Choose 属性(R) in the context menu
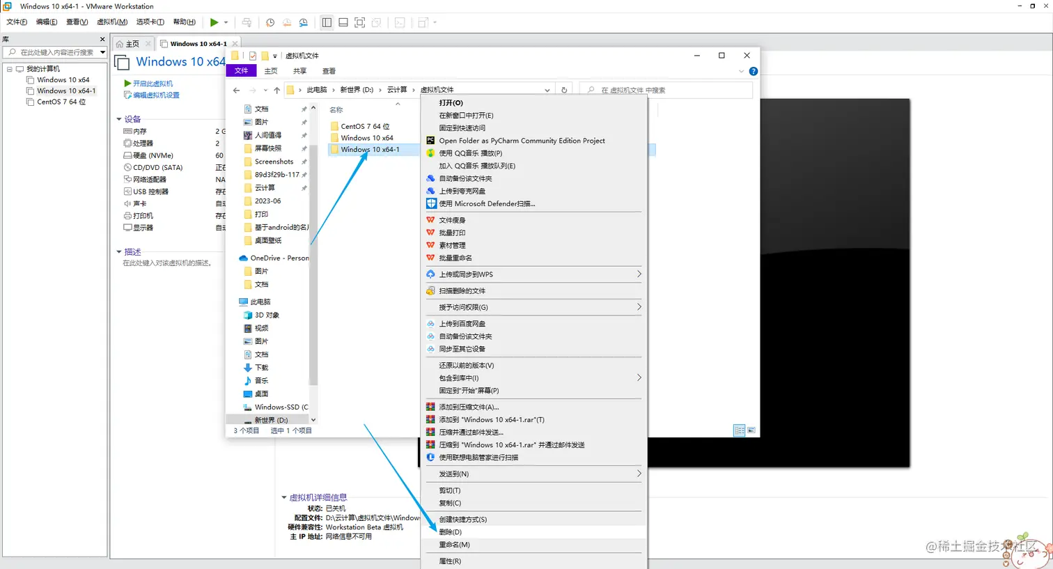The image size is (1053, 569). pyautogui.click(x=534, y=561)
